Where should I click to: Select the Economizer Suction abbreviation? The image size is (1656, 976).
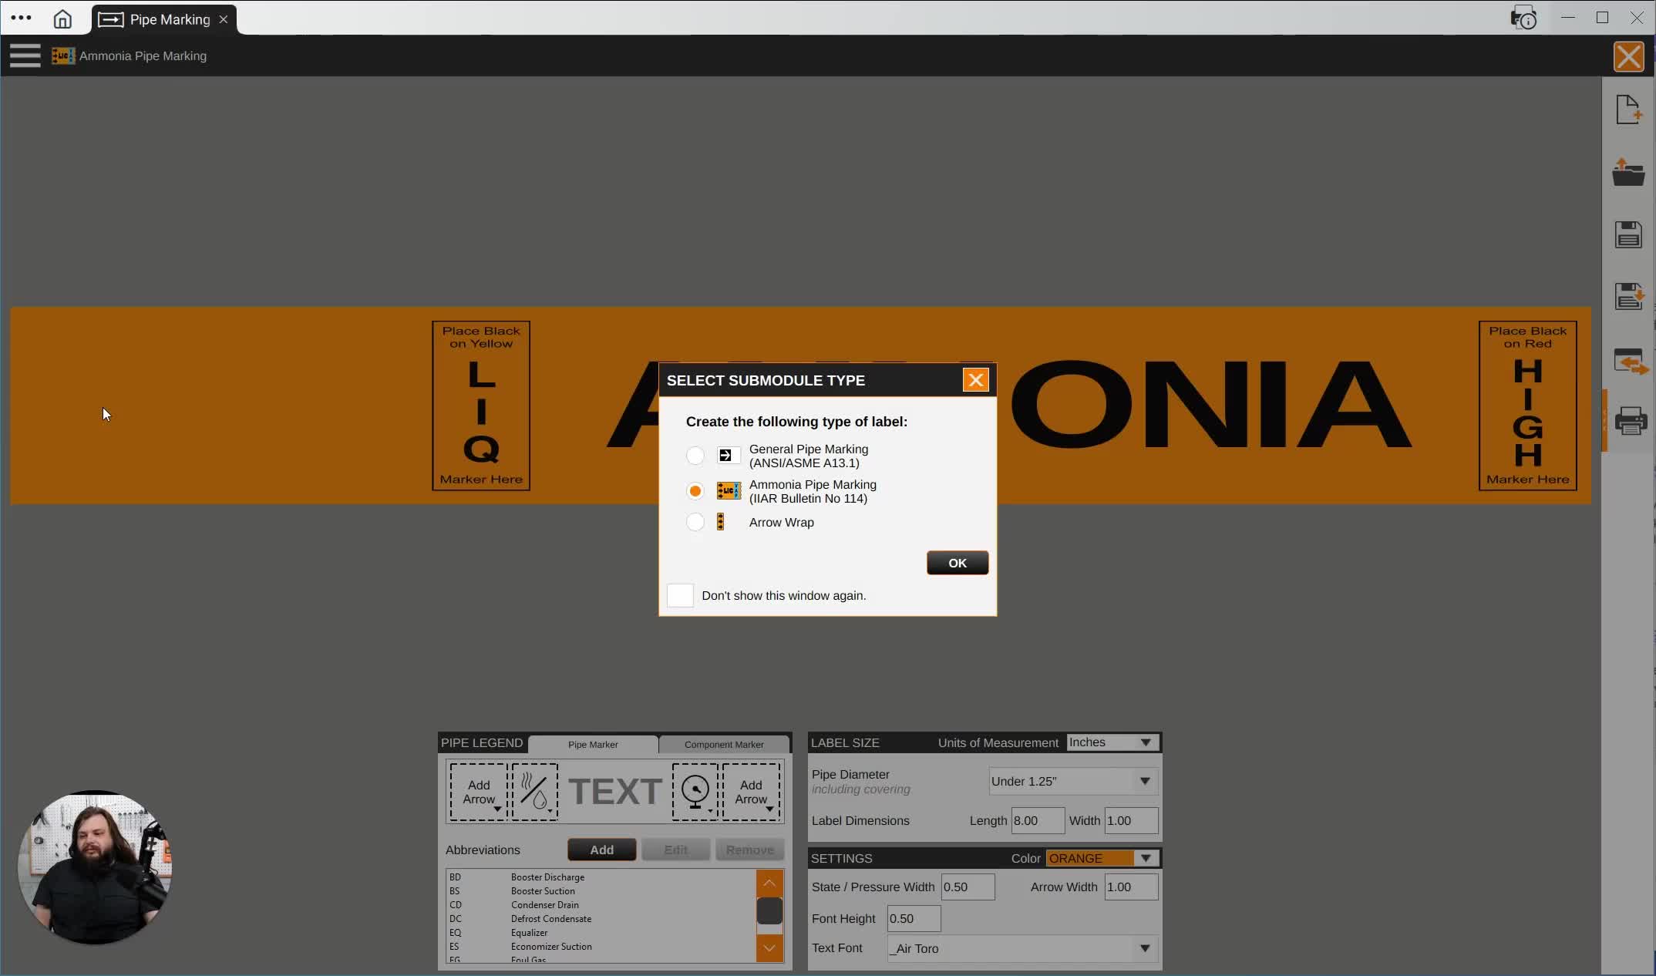[x=601, y=947]
